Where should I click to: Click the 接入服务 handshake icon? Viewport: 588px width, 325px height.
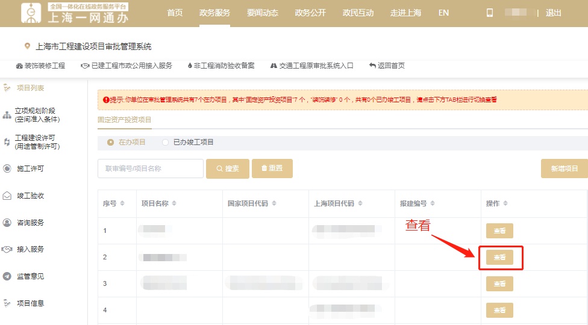coord(7,249)
